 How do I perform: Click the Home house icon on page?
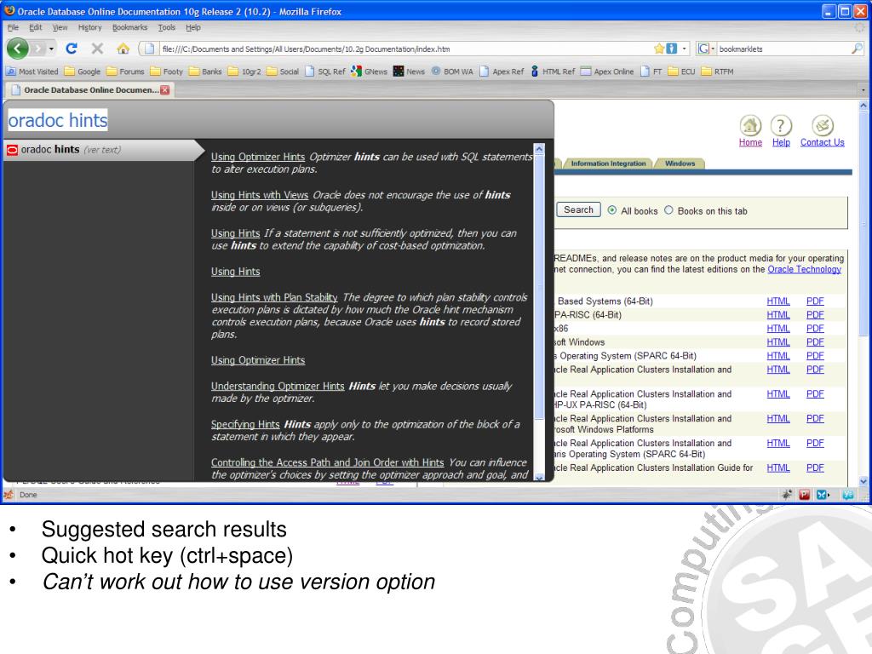[x=750, y=125]
